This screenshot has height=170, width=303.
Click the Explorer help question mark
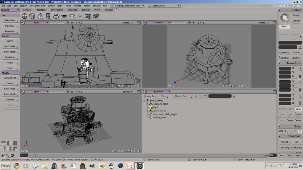pos(205,96)
